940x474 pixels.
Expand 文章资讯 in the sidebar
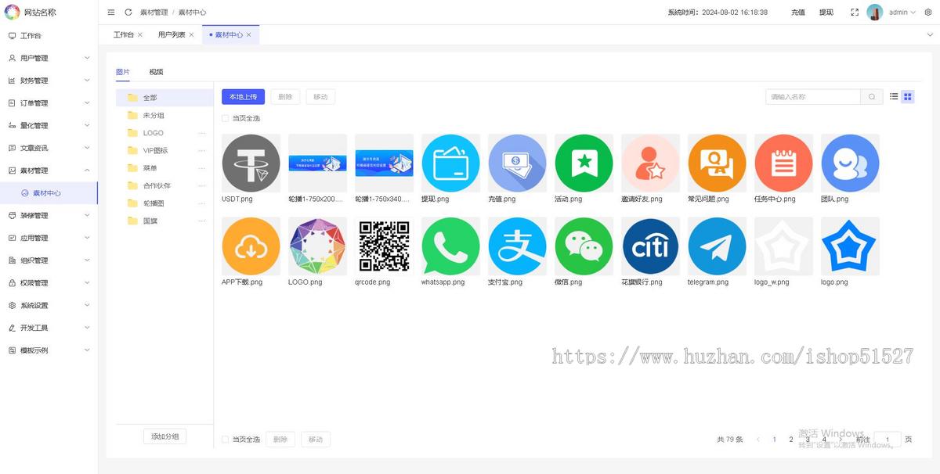[x=49, y=148]
